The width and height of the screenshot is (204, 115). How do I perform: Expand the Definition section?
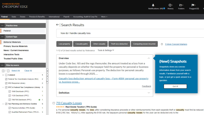pos(149,93)
